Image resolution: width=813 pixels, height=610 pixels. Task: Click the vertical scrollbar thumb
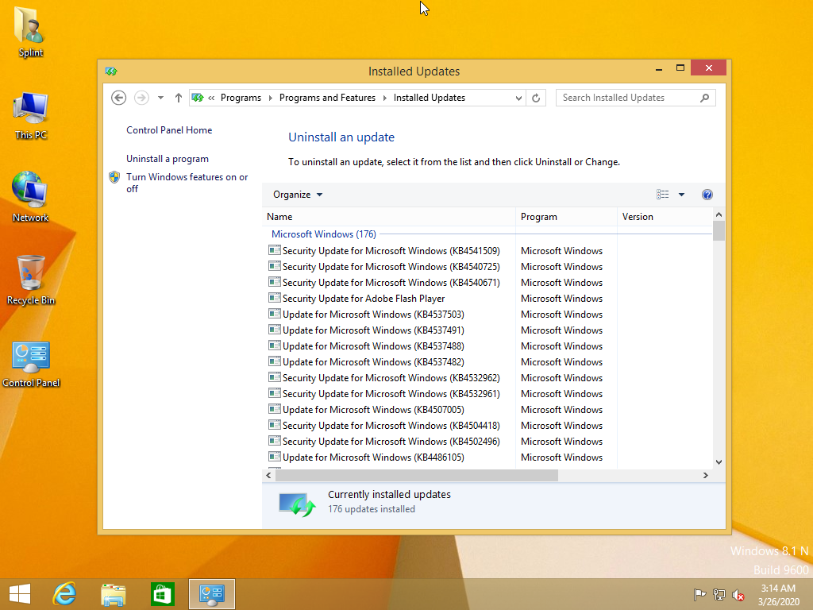(719, 231)
